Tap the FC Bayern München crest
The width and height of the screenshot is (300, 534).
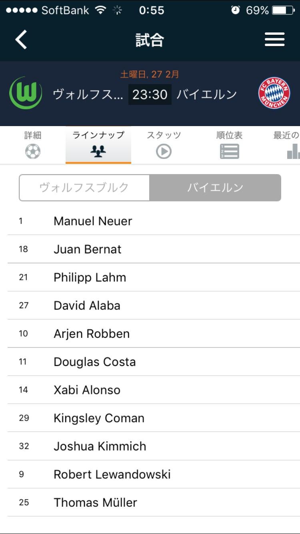(274, 93)
